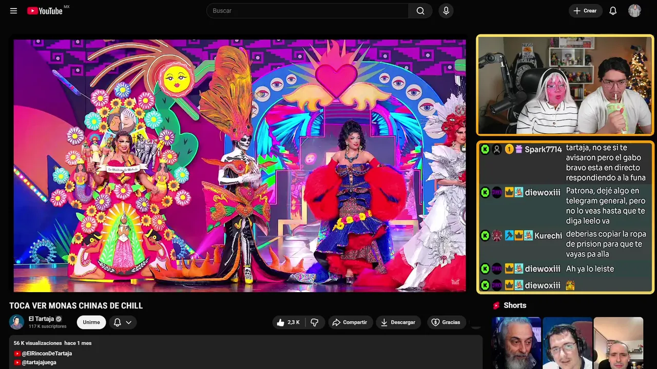Send Gracias super thanks
Viewport: 657px width, 369px height.
446,322
